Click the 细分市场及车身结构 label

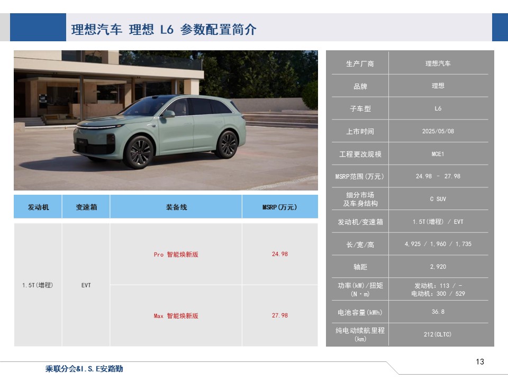click(360, 199)
